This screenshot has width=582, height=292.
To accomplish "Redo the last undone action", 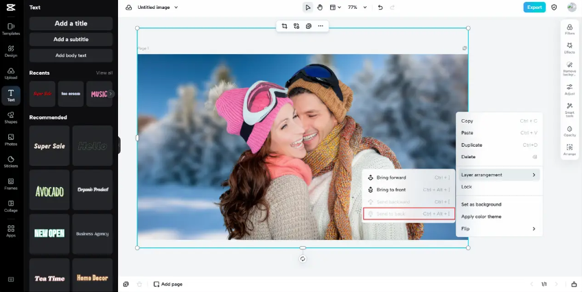I will (393, 8).
